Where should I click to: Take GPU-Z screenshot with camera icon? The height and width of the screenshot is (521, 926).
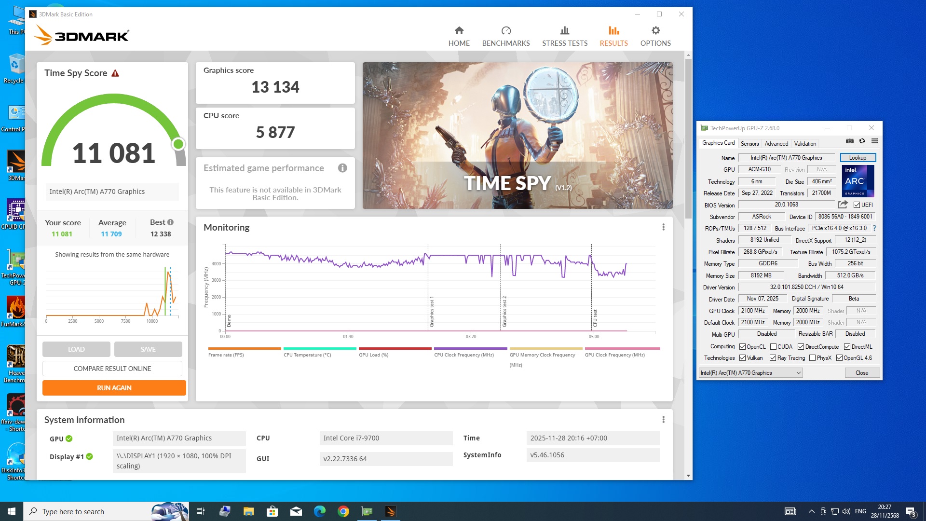[x=849, y=141]
